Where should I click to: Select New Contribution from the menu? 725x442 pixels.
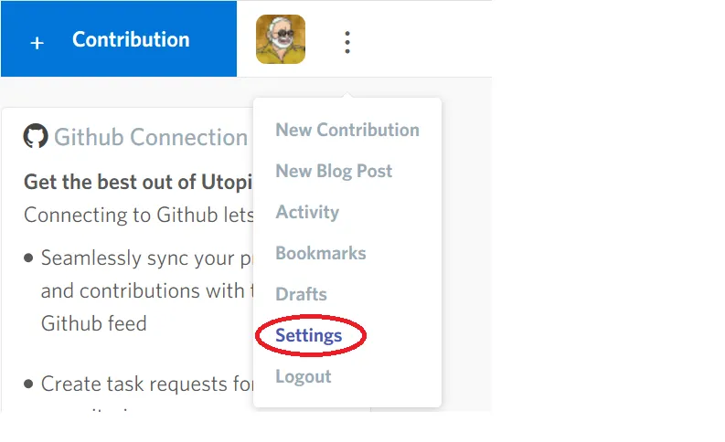point(347,130)
